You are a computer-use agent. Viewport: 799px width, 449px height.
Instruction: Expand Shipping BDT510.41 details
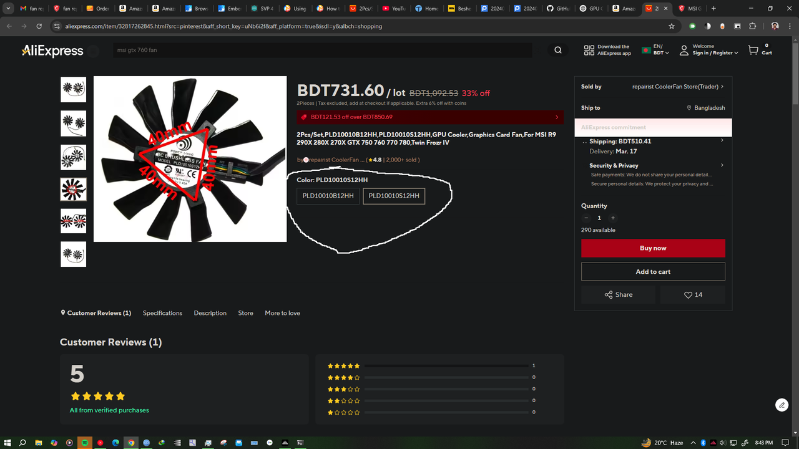(722, 141)
